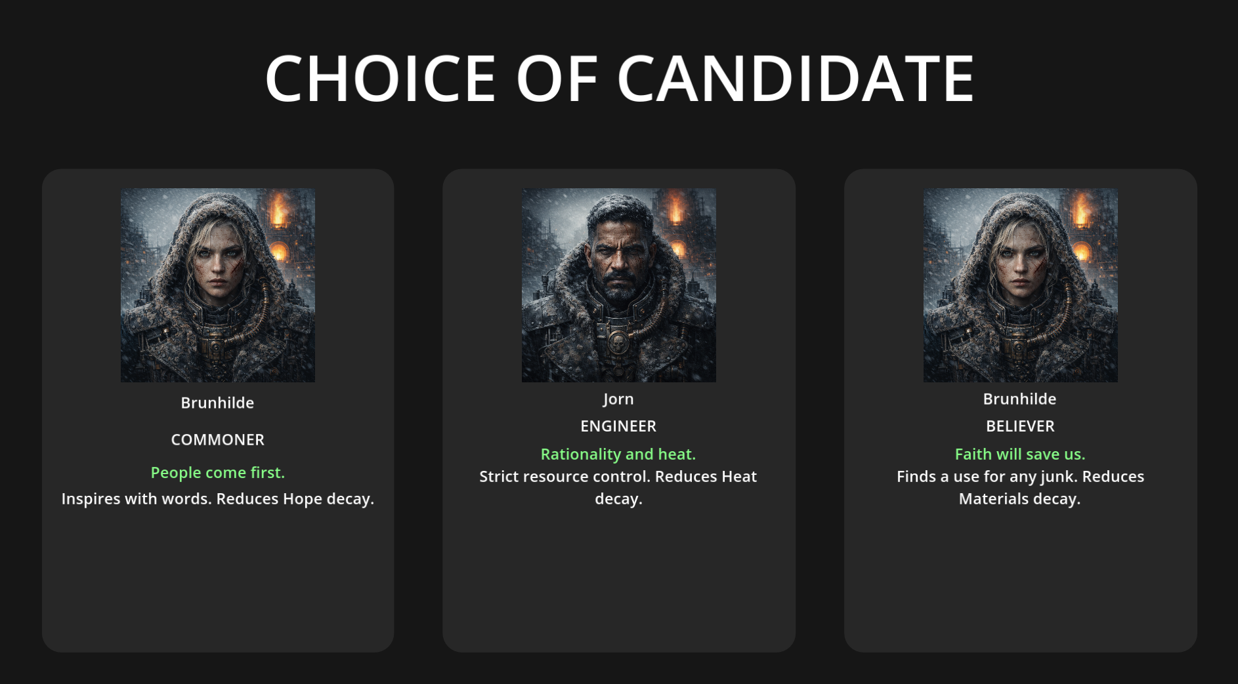Click the Jorn candidate name
Image resolution: width=1238 pixels, height=684 pixels.
[618, 399]
